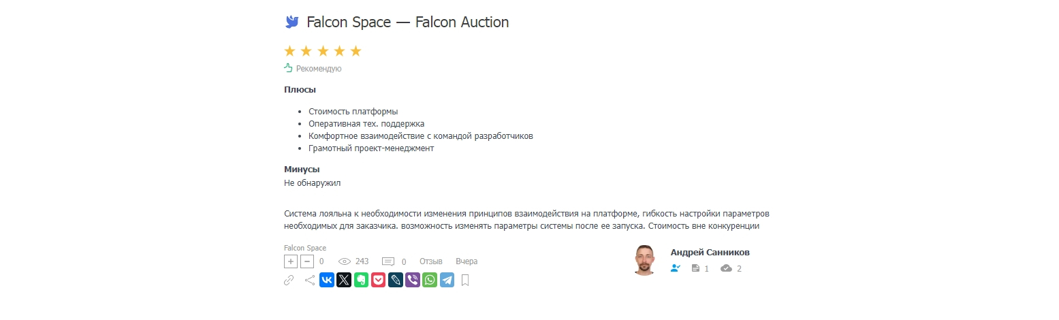1059x320 pixels.
Task: Click the fifth rating star
Action: click(x=355, y=51)
